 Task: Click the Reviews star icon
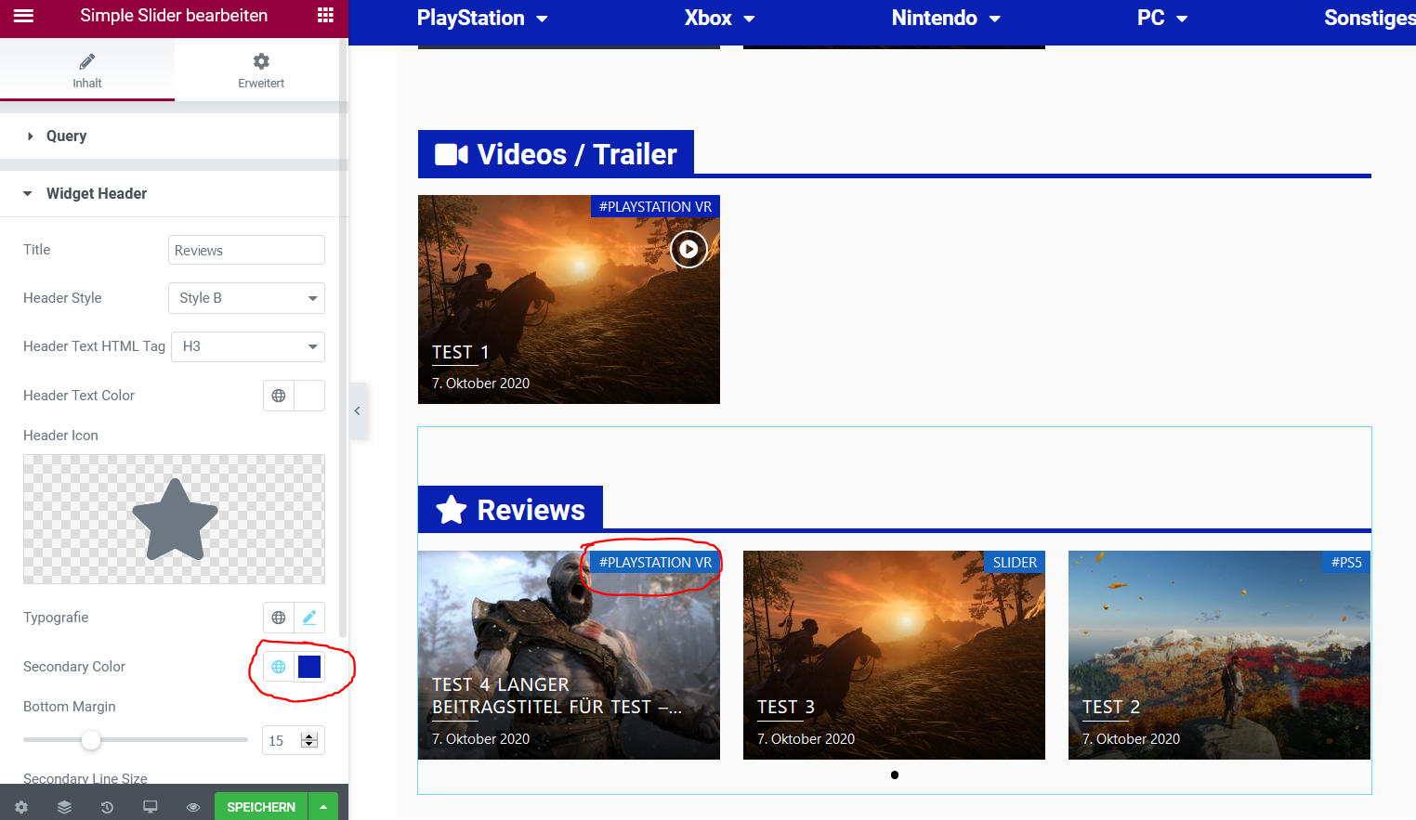(x=452, y=510)
